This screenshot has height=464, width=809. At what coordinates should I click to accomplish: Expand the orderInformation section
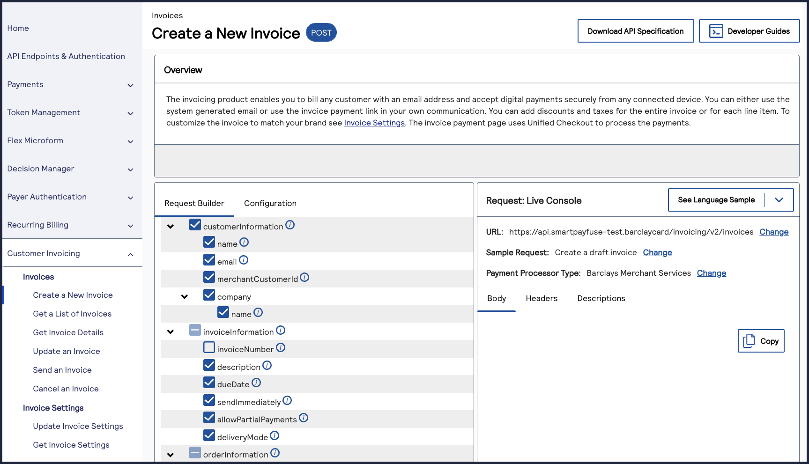pos(170,454)
